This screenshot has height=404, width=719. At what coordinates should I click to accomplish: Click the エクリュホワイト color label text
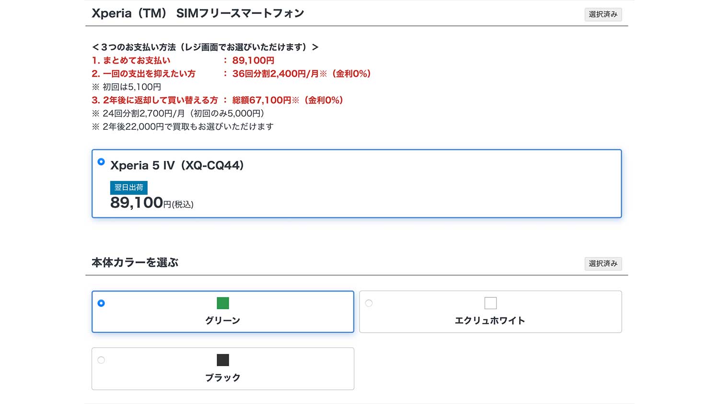pos(490,321)
